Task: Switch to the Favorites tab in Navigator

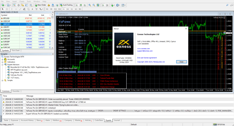Action: coord(16,91)
